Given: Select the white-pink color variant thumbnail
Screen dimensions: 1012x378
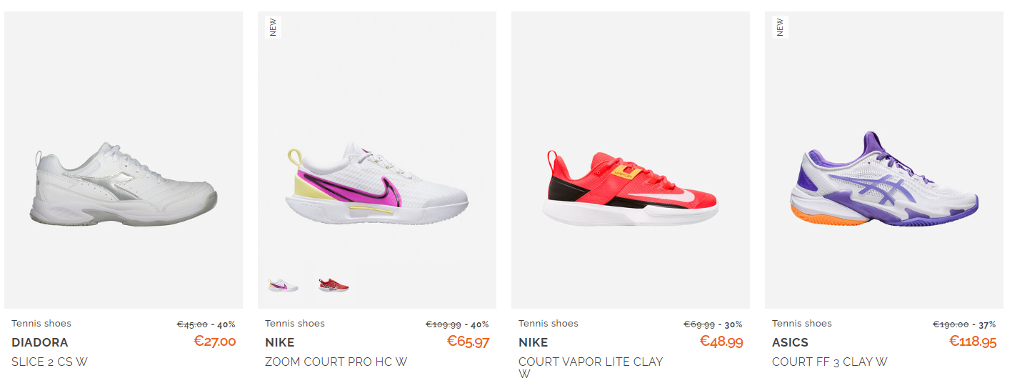Looking at the screenshot, I should [x=283, y=285].
